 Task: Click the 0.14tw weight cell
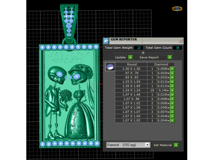click(x=164, y=90)
